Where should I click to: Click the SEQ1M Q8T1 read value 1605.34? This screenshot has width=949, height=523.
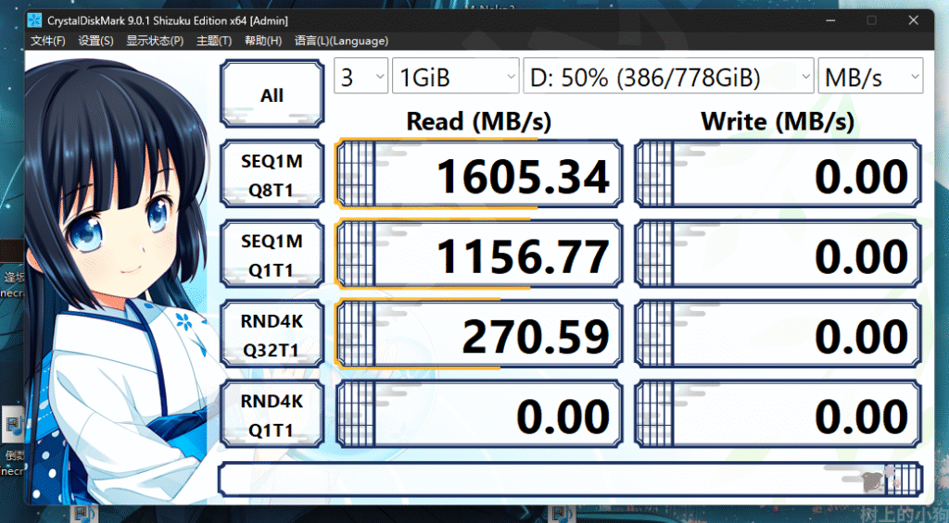click(x=479, y=174)
